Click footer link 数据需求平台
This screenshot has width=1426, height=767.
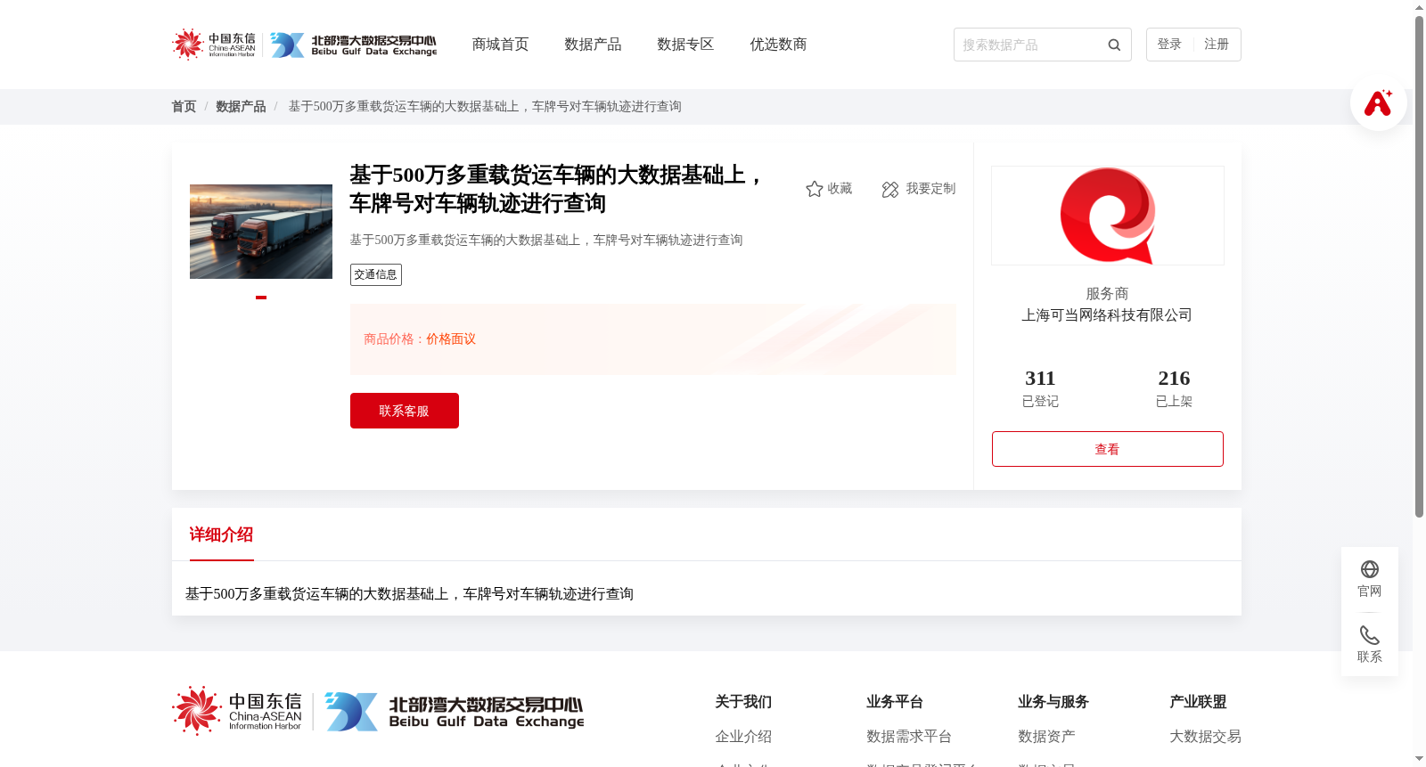(909, 737)
